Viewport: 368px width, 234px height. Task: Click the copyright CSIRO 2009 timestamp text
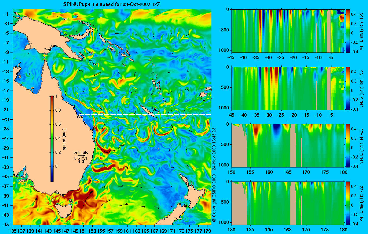coord(214,175)
